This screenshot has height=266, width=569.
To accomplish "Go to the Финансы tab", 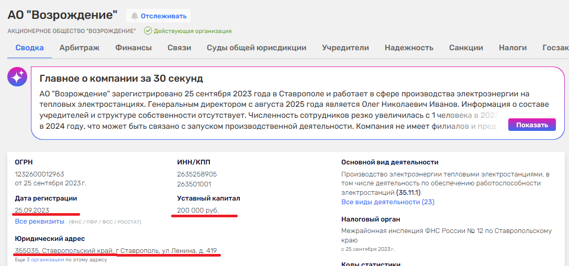I will point(133,48).
